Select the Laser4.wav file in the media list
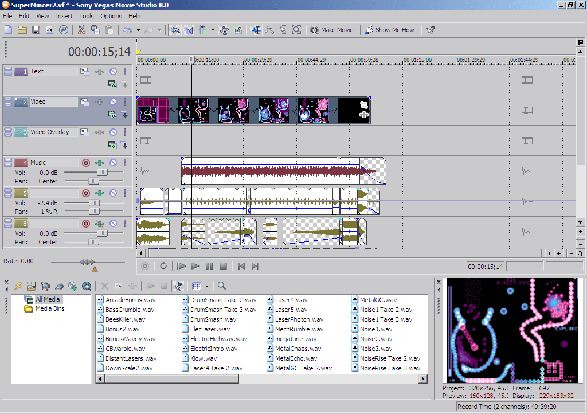 tap(292, 300)
